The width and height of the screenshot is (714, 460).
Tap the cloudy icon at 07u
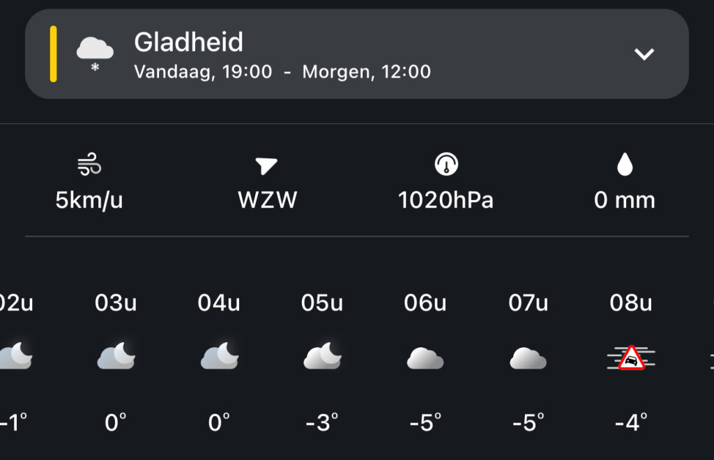point(528,358)
